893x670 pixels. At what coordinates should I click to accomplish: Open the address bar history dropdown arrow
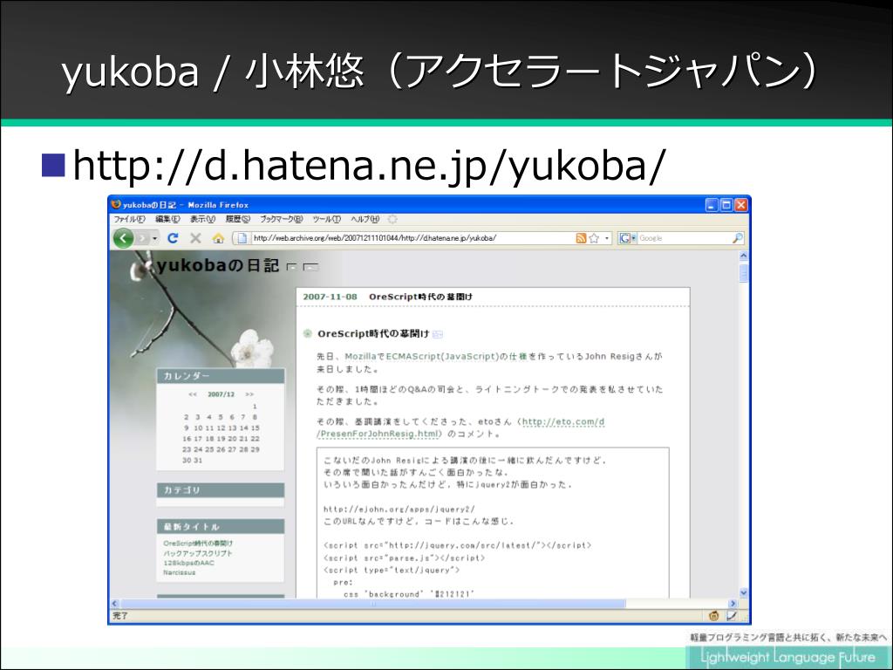coord(607,239)
